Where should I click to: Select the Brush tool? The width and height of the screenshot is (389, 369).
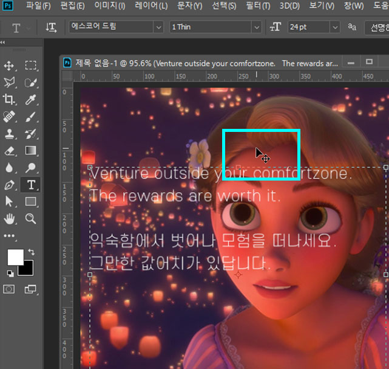[30, 116]
